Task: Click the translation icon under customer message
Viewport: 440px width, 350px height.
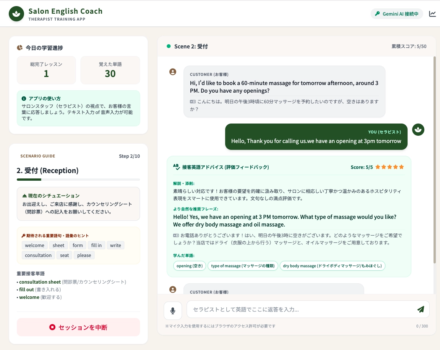Action: point(192,101)
